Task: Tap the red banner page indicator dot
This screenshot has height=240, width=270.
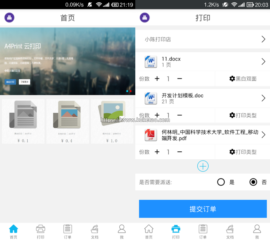Action: [131, 91]
